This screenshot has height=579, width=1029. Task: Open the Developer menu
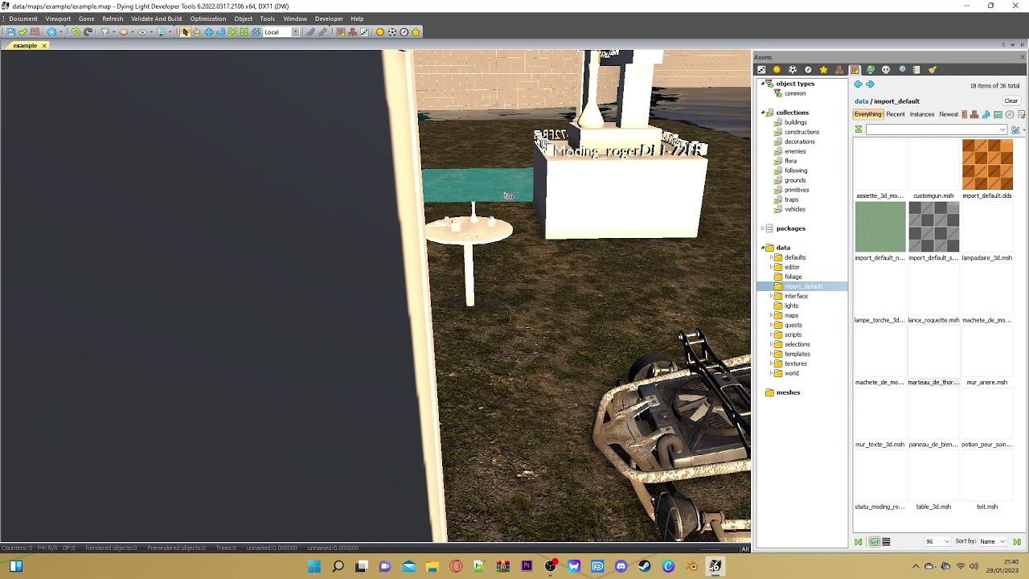(329, 18)
